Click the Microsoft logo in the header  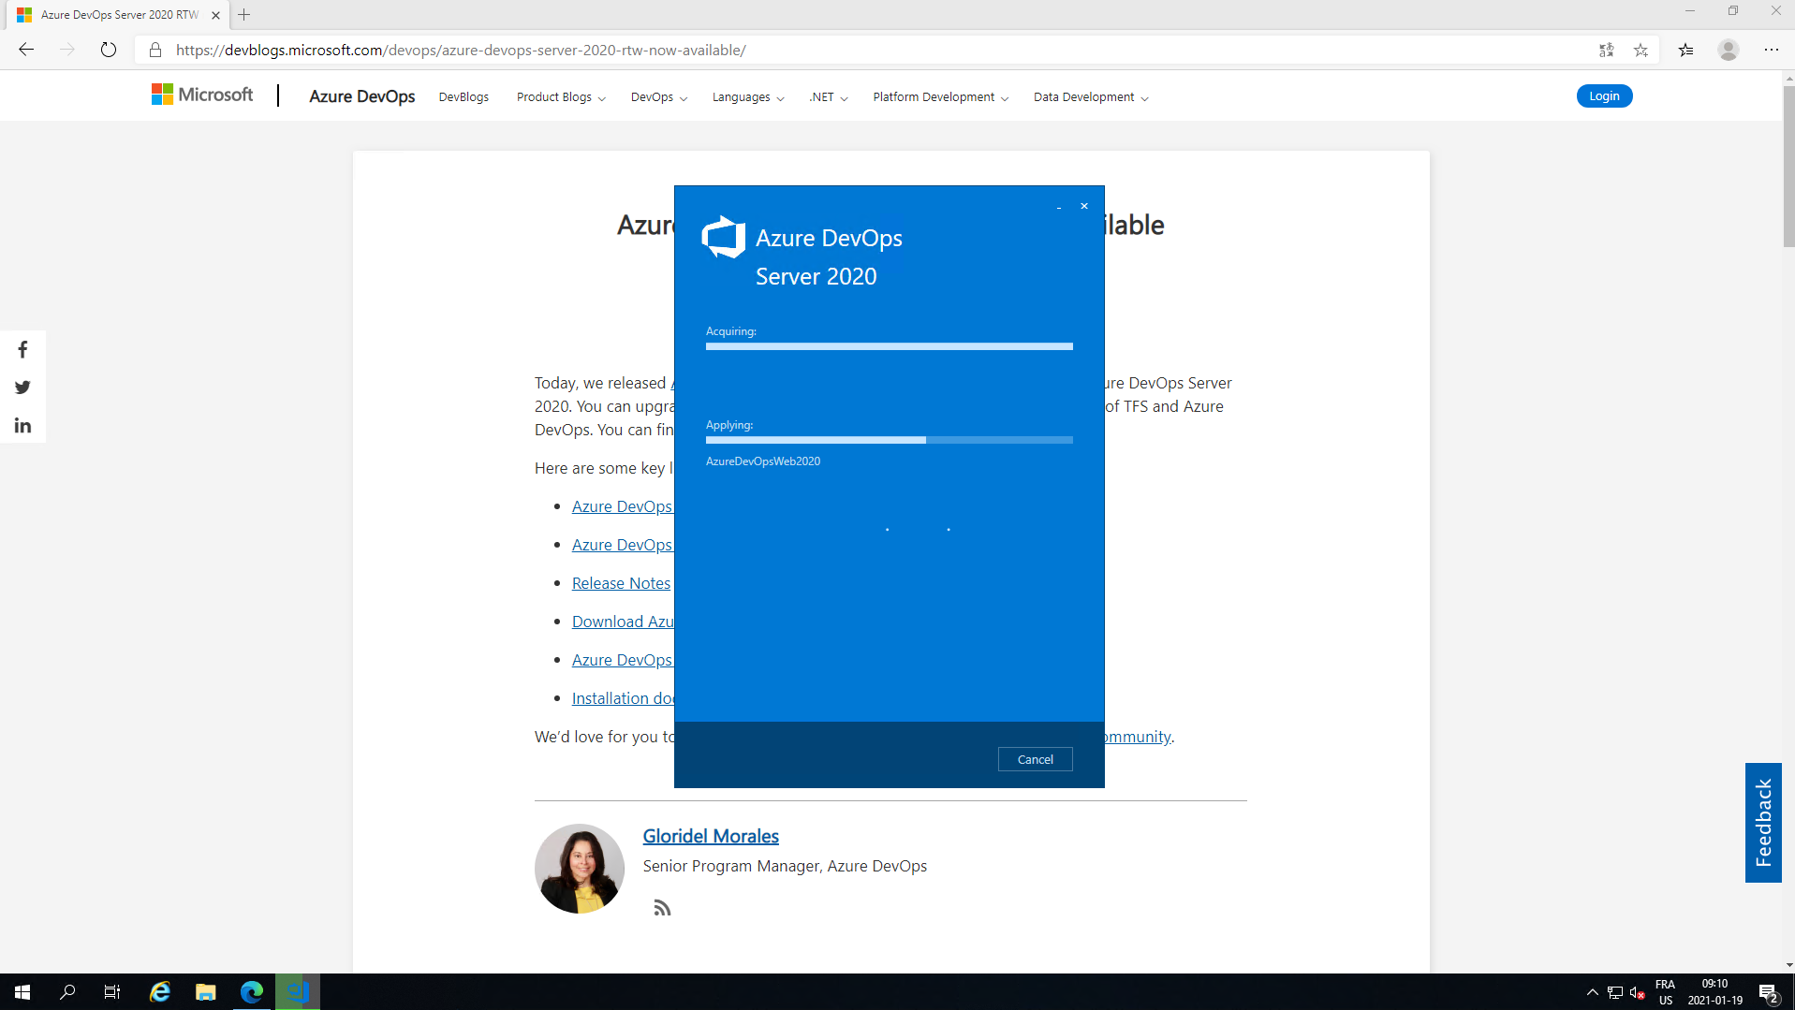coord(202,95)
